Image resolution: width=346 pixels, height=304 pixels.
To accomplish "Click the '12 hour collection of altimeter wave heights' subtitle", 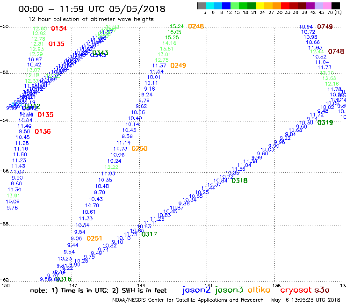I will tap(91, 19).
